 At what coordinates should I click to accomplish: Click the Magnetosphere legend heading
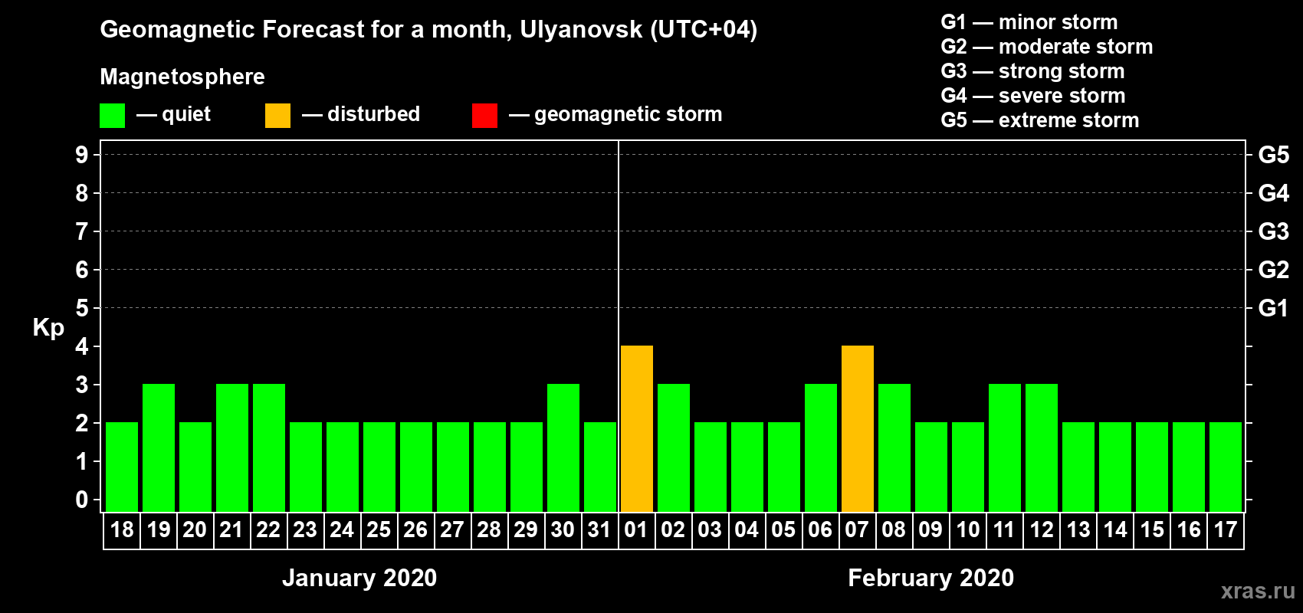(x=182, y=77)
